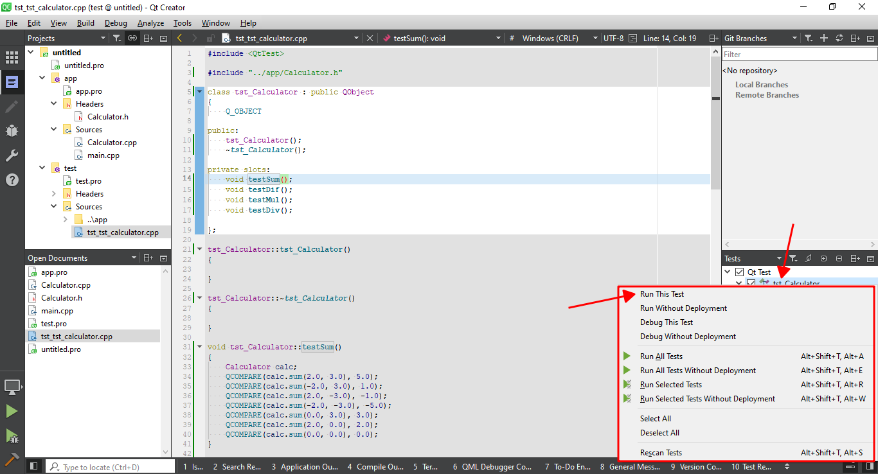Switch to Edit mode in sidebar
This screenshot has height=474, width=878.
pyautogui.click(x=12, y=82)
